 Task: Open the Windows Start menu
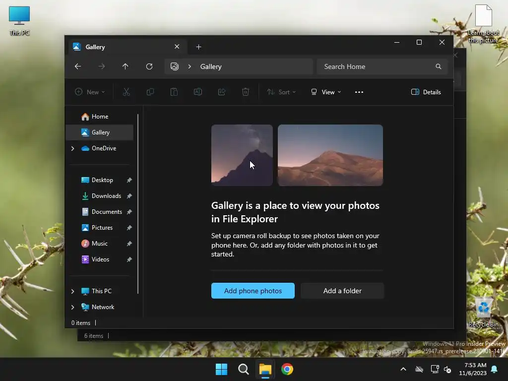[x=221, y=369]
